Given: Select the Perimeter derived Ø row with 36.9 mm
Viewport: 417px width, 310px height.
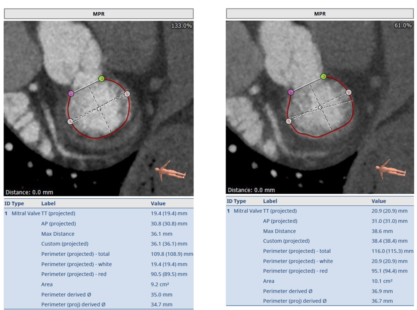Looking at the screenshot, I should [320, 291].
